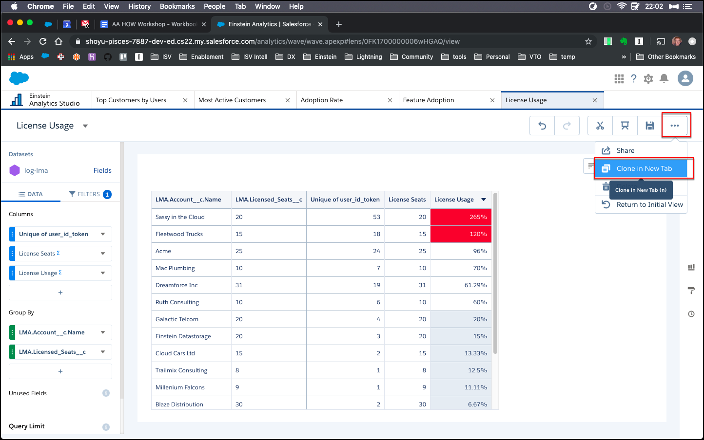Open the License Usage title dropdown
704x440 pixels.
coord(85,126)
